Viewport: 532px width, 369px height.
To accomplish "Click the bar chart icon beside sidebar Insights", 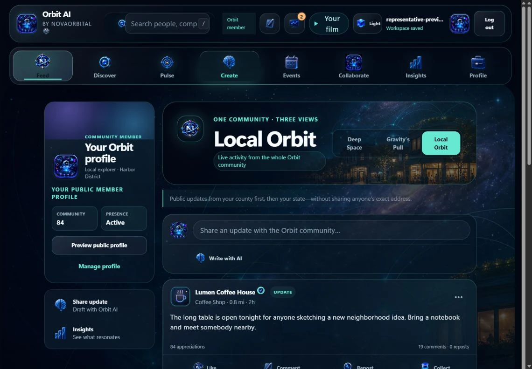I will click(60, 333).
